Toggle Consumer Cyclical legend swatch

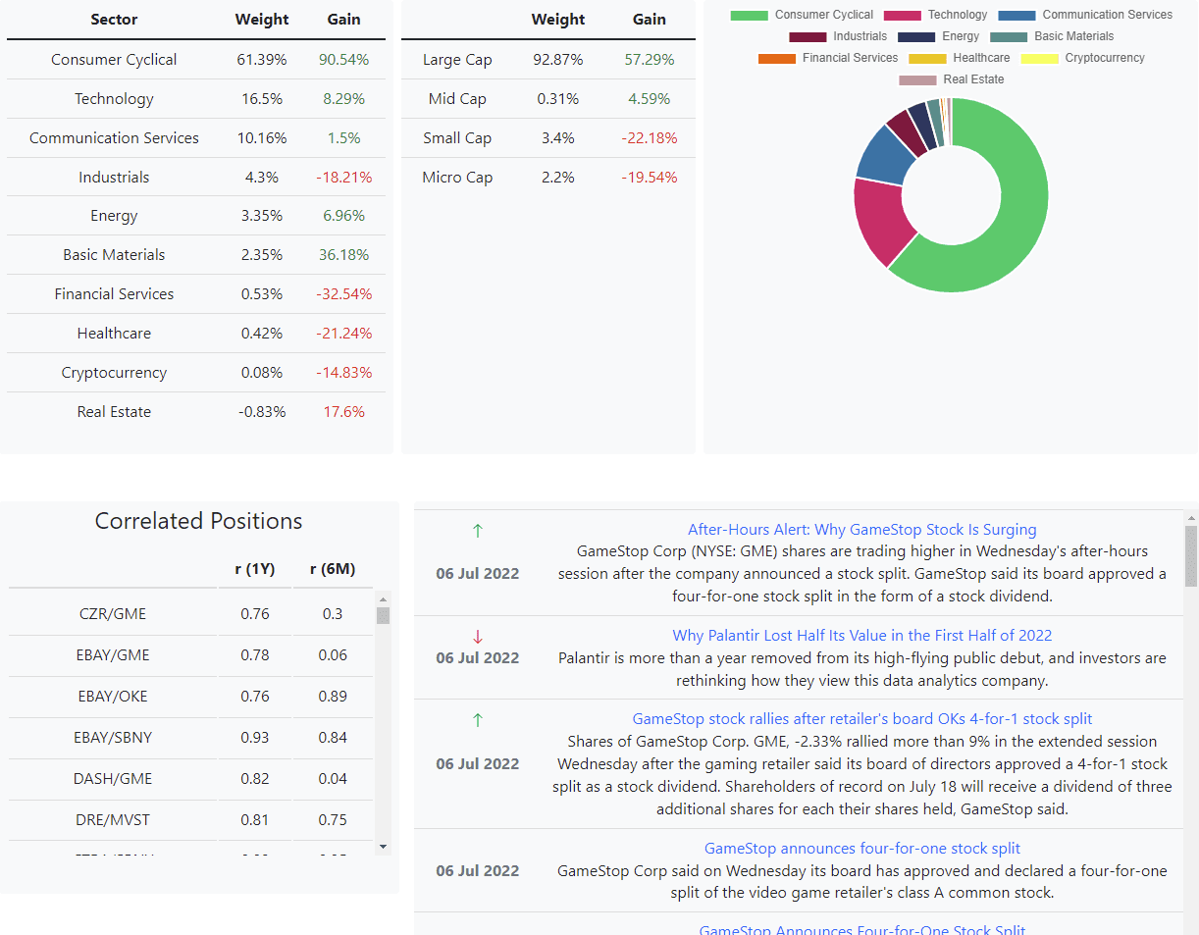tap(750, 15)
